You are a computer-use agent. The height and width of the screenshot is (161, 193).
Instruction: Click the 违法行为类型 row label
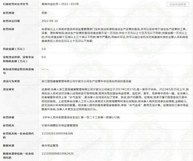click(11, 81)
